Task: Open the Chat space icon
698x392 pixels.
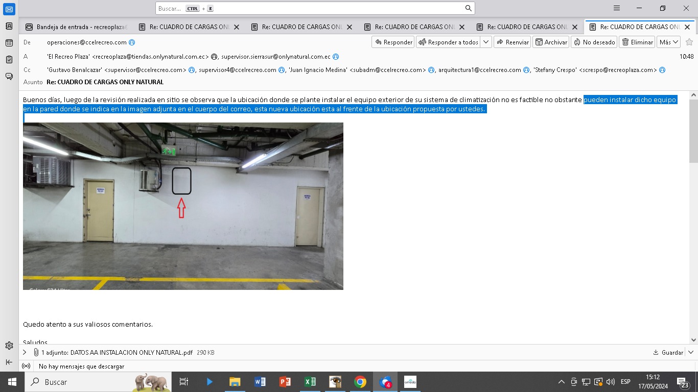Action: [x=9, y=77]
